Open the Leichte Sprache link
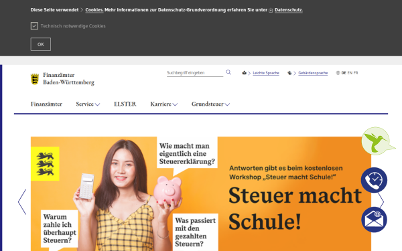 266,73
